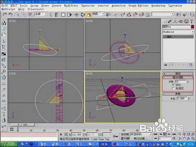Image resolution: width=196 pixels, height=147 pixels.
Task: Open the Hierarchy panel tab icon
Action: (175, 22)
